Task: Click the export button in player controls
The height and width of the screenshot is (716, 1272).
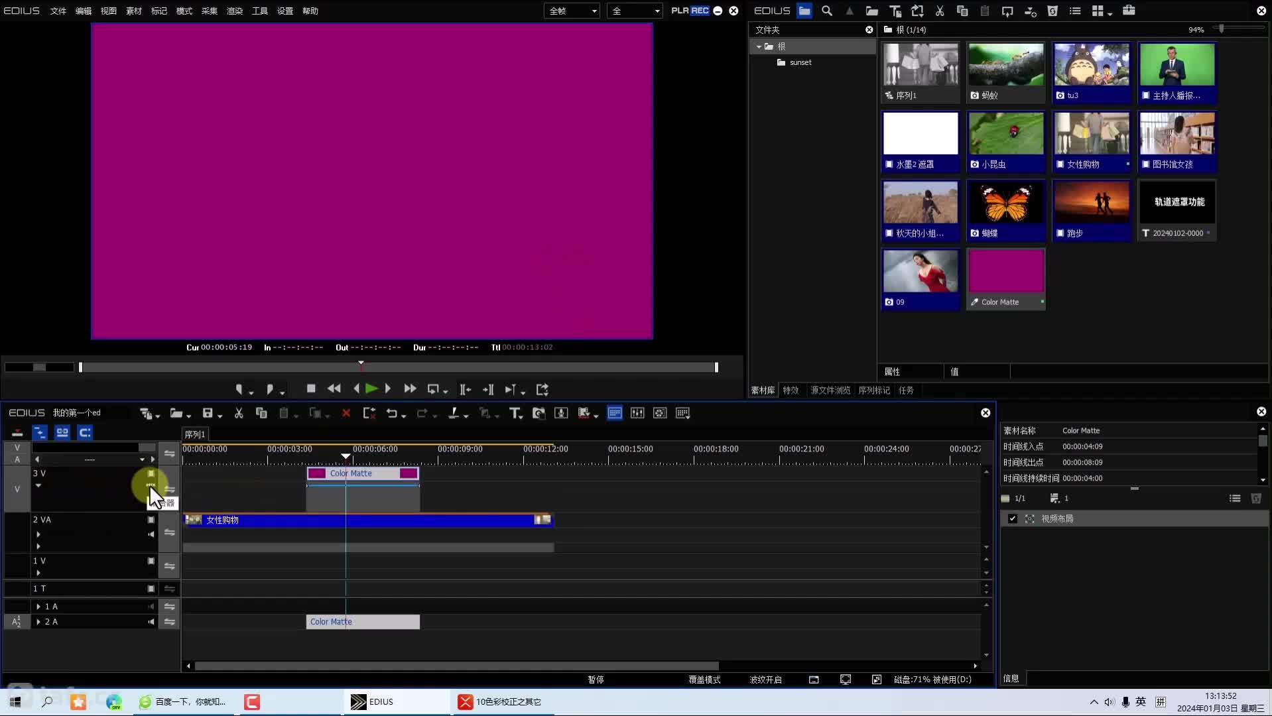Action: pos(542,389)
